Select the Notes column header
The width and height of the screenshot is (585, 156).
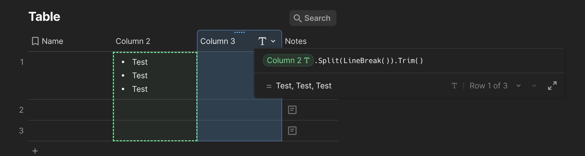[x=296, y=41]
